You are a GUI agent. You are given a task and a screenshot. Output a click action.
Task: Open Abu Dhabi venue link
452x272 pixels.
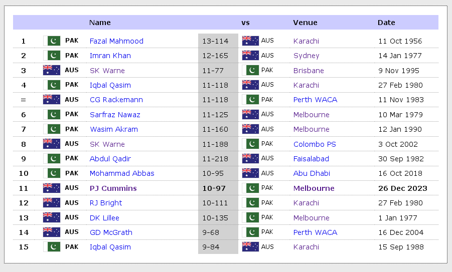(x=312, y=173)
